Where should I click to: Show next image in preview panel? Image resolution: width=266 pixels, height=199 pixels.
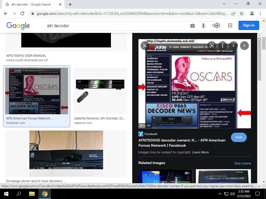point(244,46)
